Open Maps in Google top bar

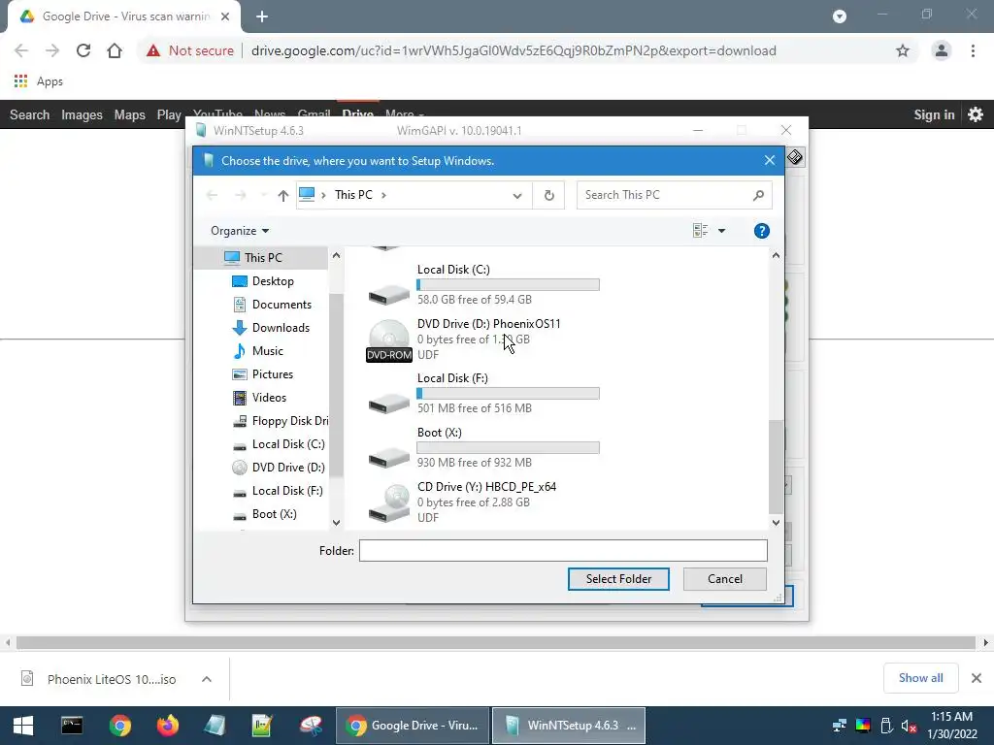(x=129, y=114)
